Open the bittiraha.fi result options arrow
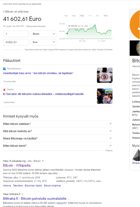The height and width of the screenshot is (207, 140). pyautogui.click(x=22, y=194)
